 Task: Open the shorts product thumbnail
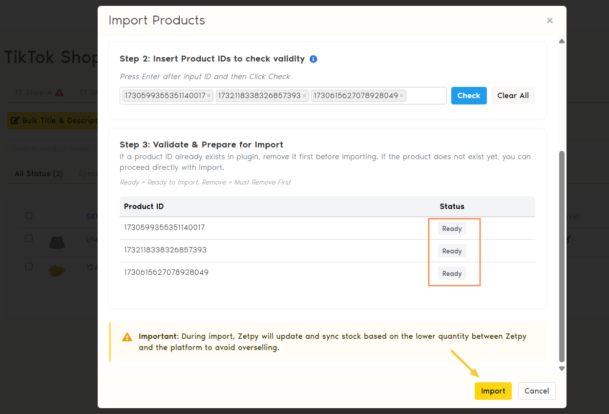point(58,242)
